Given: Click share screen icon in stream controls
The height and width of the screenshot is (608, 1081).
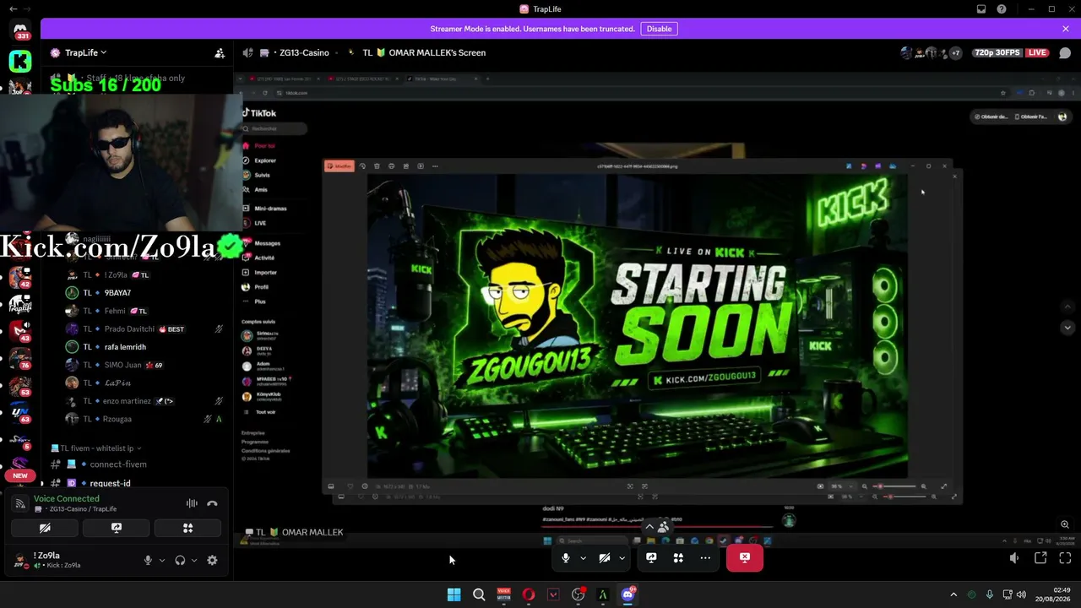Looking at the screenshot, I should coord(651,557).
